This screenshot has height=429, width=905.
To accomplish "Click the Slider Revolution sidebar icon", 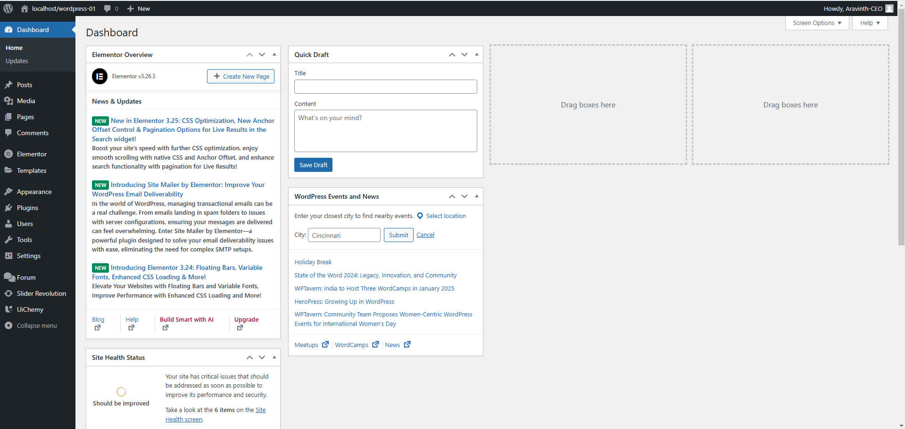I will pos(8,293).
